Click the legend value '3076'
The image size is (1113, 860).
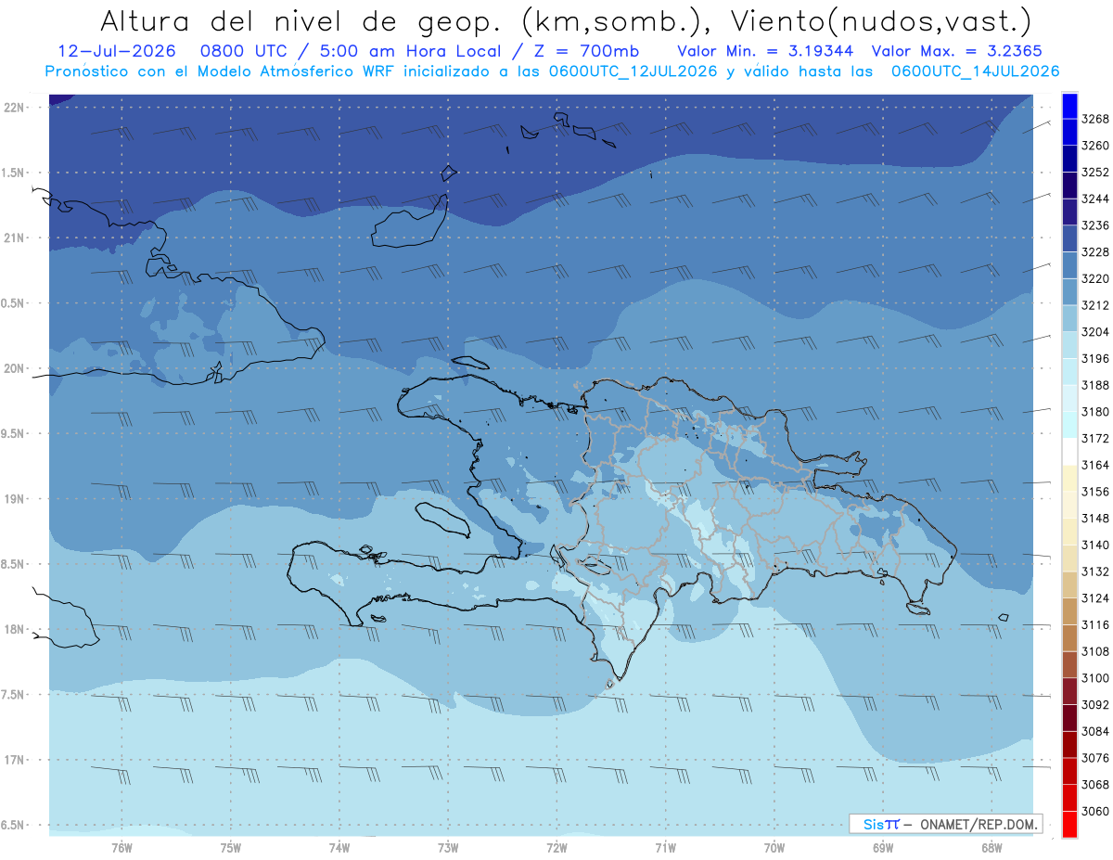[x=1095, y=758]
